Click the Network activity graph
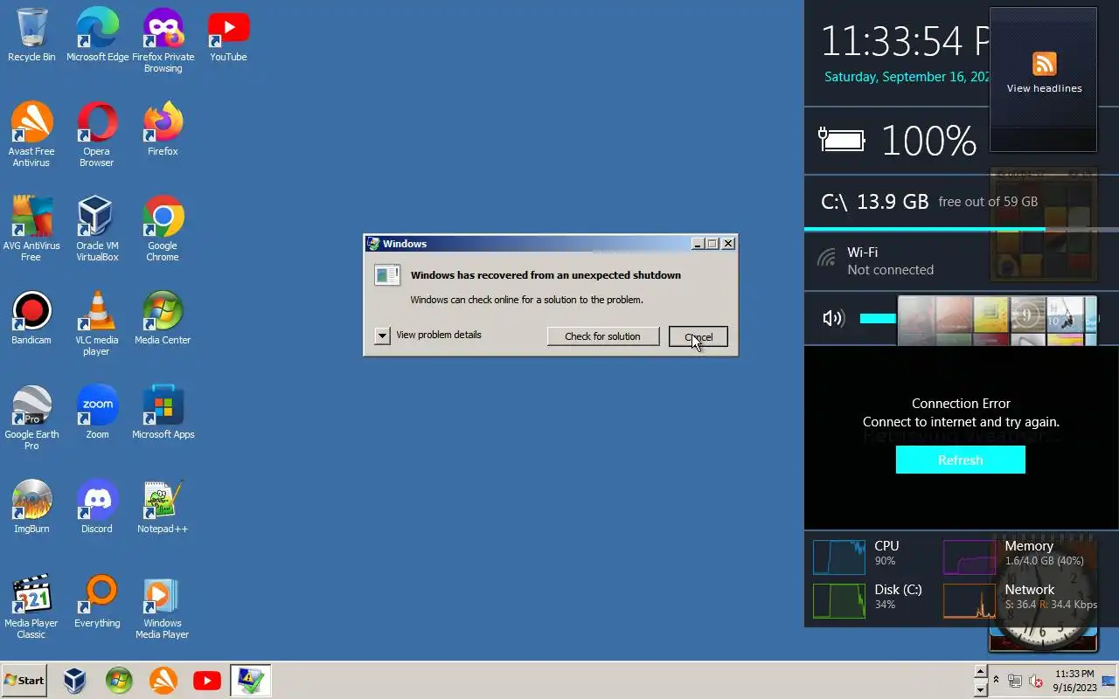Screen dimensions: 1119x699 [970, 601]
